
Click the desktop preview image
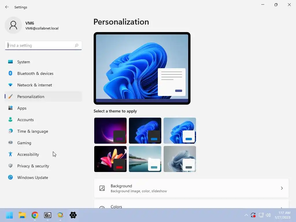pos(142,68)
